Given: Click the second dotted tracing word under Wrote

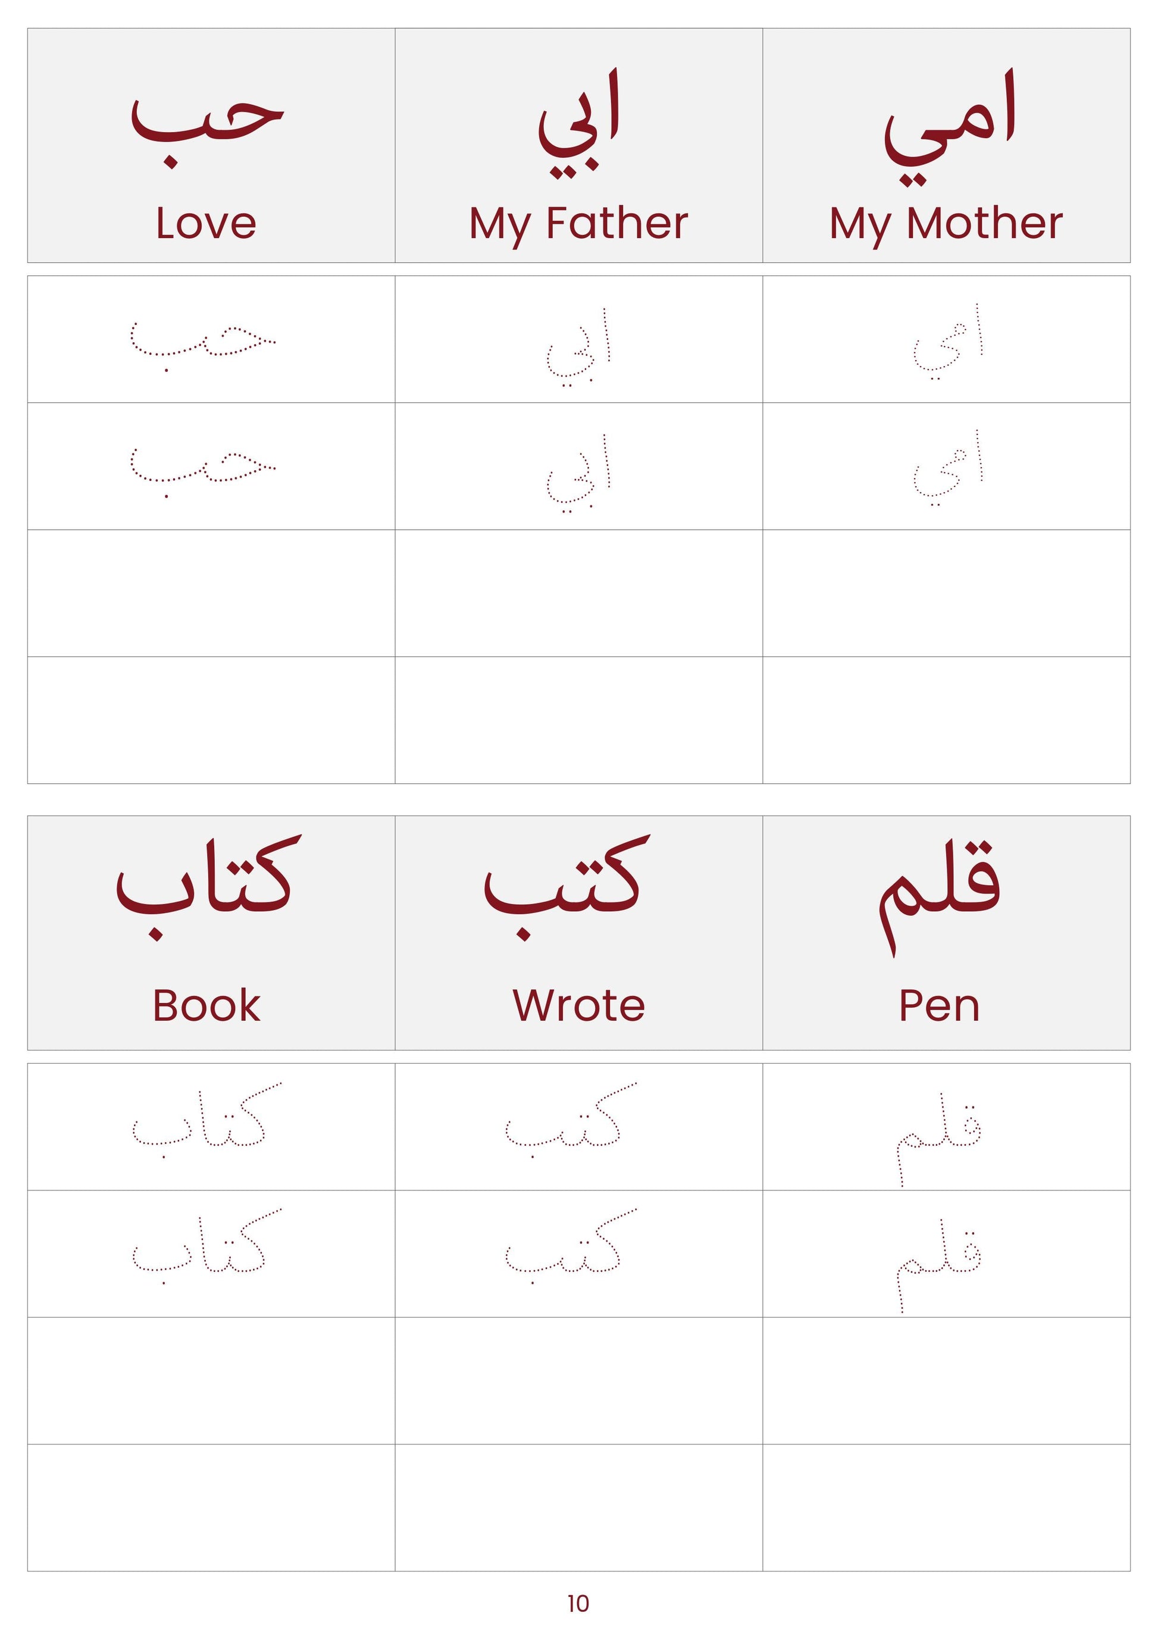Looking at the screenshot, I should [571, 1246].
